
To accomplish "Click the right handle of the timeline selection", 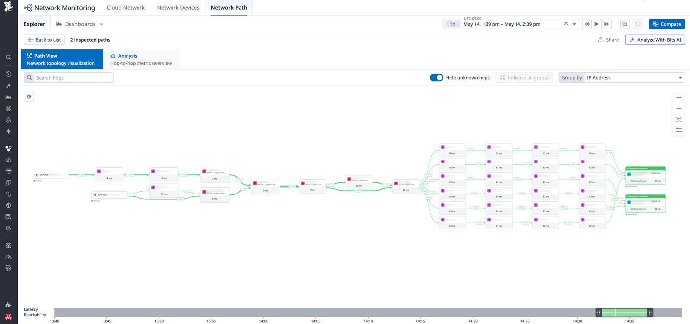I will (x=650, y=312).
